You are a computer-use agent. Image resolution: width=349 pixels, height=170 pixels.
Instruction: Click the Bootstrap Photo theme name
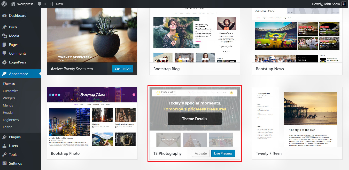pyautogui.click(x=65, y=153)
